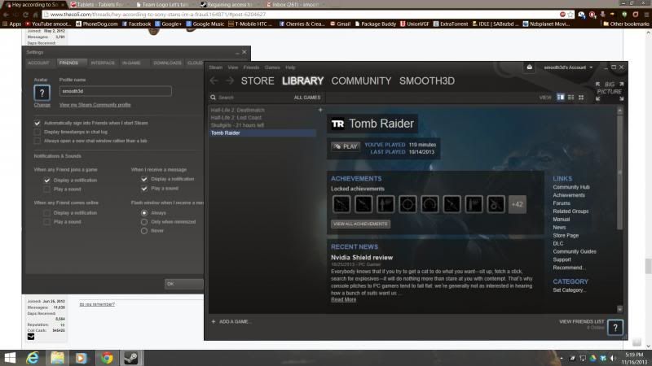Open the All Games filter dropdown

[x=307, y=98]
